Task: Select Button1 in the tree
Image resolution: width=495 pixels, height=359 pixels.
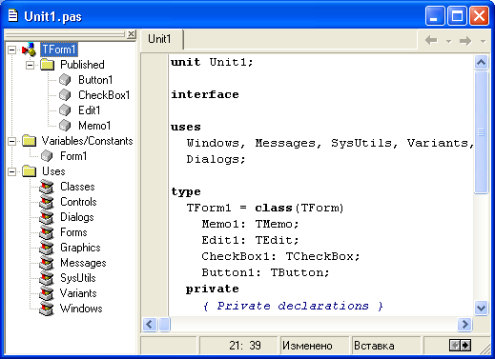Action: 95,80
